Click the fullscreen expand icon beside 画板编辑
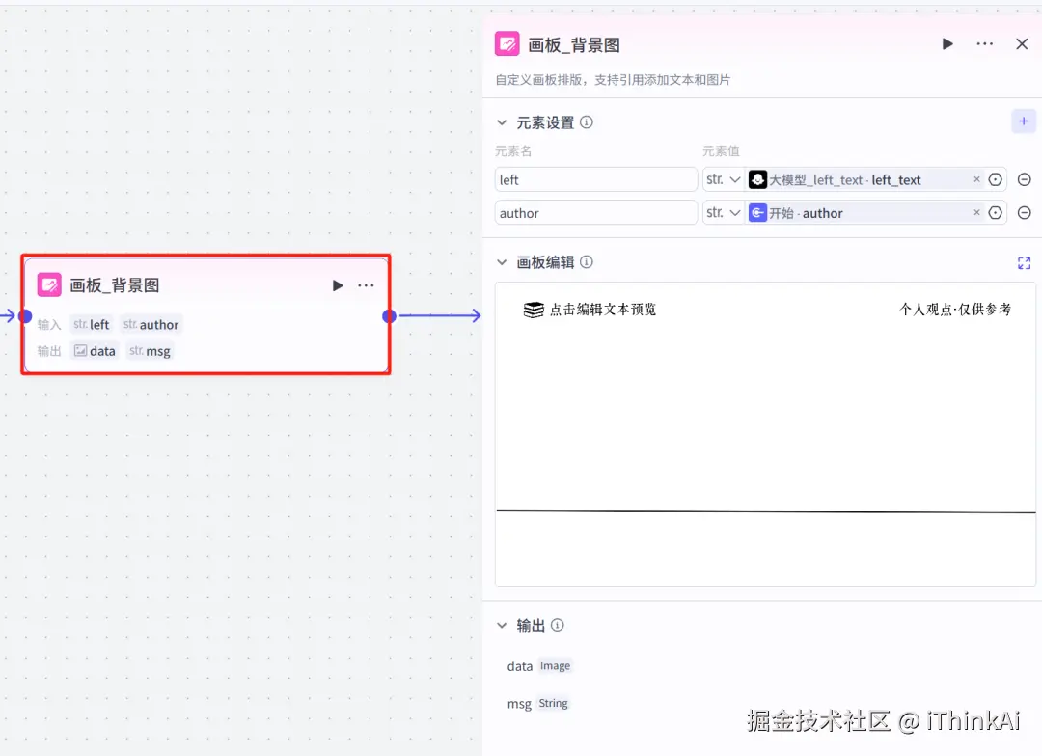The image size is (1042, 756). click(1024, 262)
